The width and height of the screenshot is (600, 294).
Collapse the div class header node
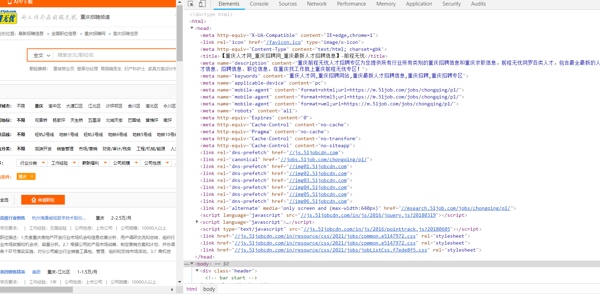197,271
